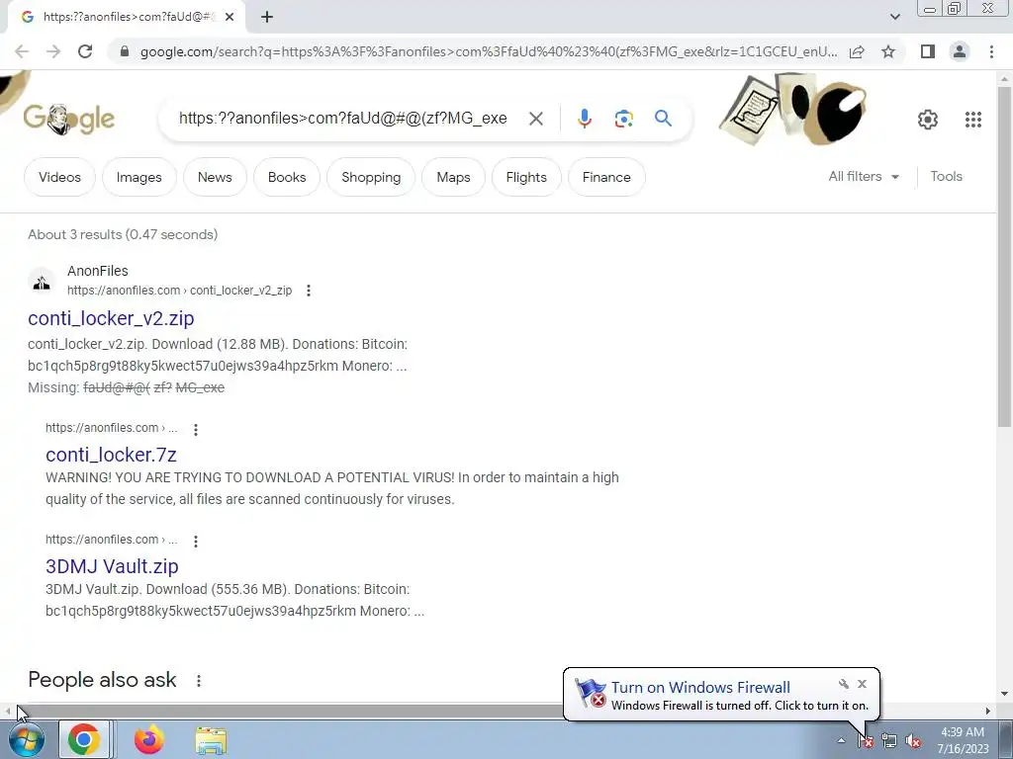Open the Windows Start menu

point(27,740)
